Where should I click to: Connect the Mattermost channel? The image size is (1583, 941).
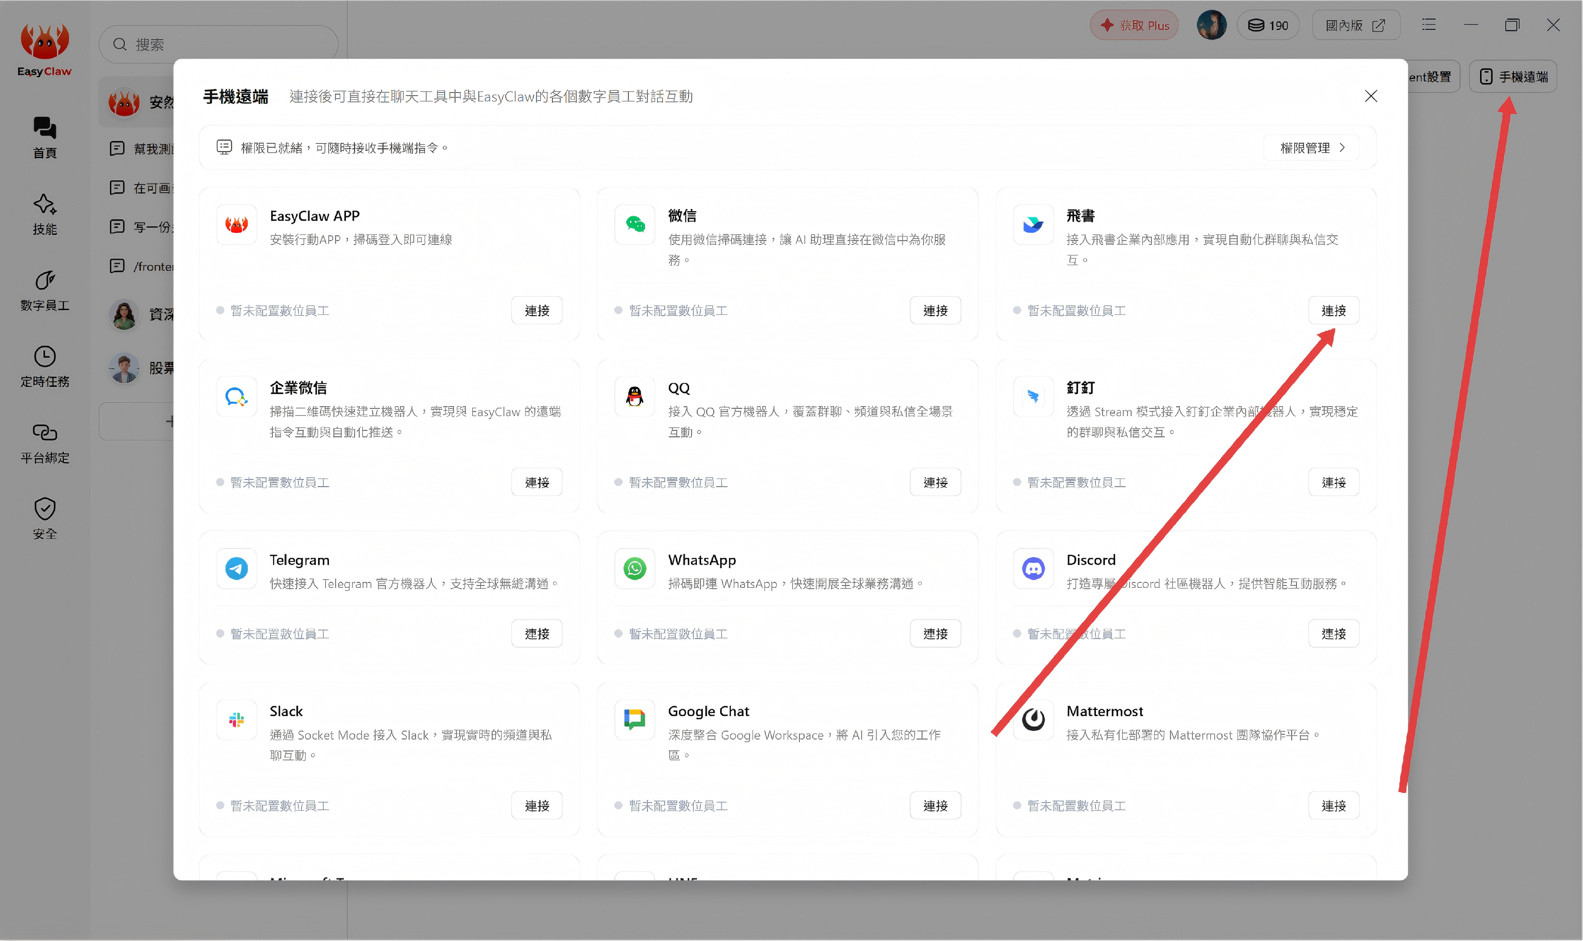tap(1334, 806)
